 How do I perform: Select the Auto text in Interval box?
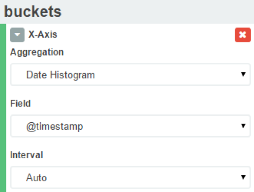[36, 178]
